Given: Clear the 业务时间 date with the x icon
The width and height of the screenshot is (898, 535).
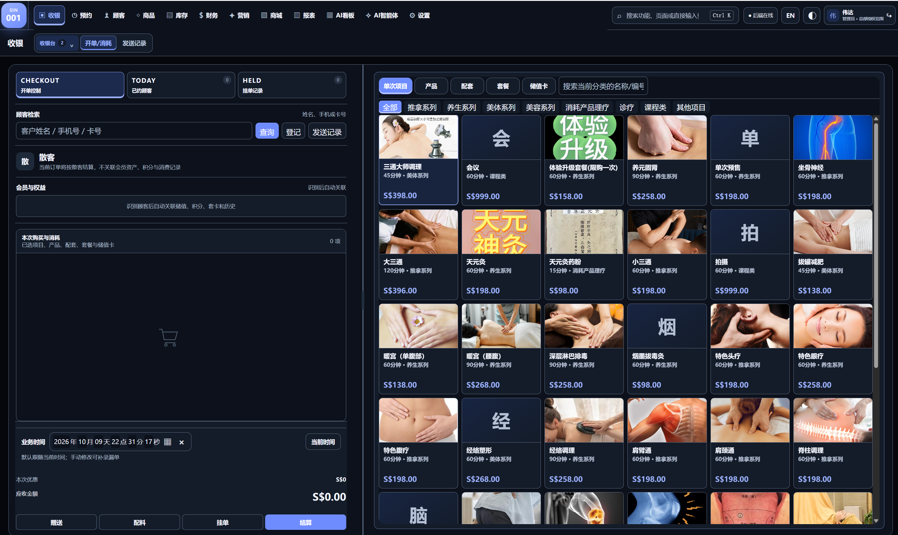Looking at the screenshot, I should 181,442.
